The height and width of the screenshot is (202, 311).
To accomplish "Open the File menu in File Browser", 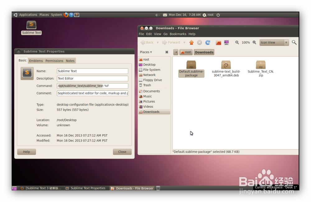I will pos(141,34).
